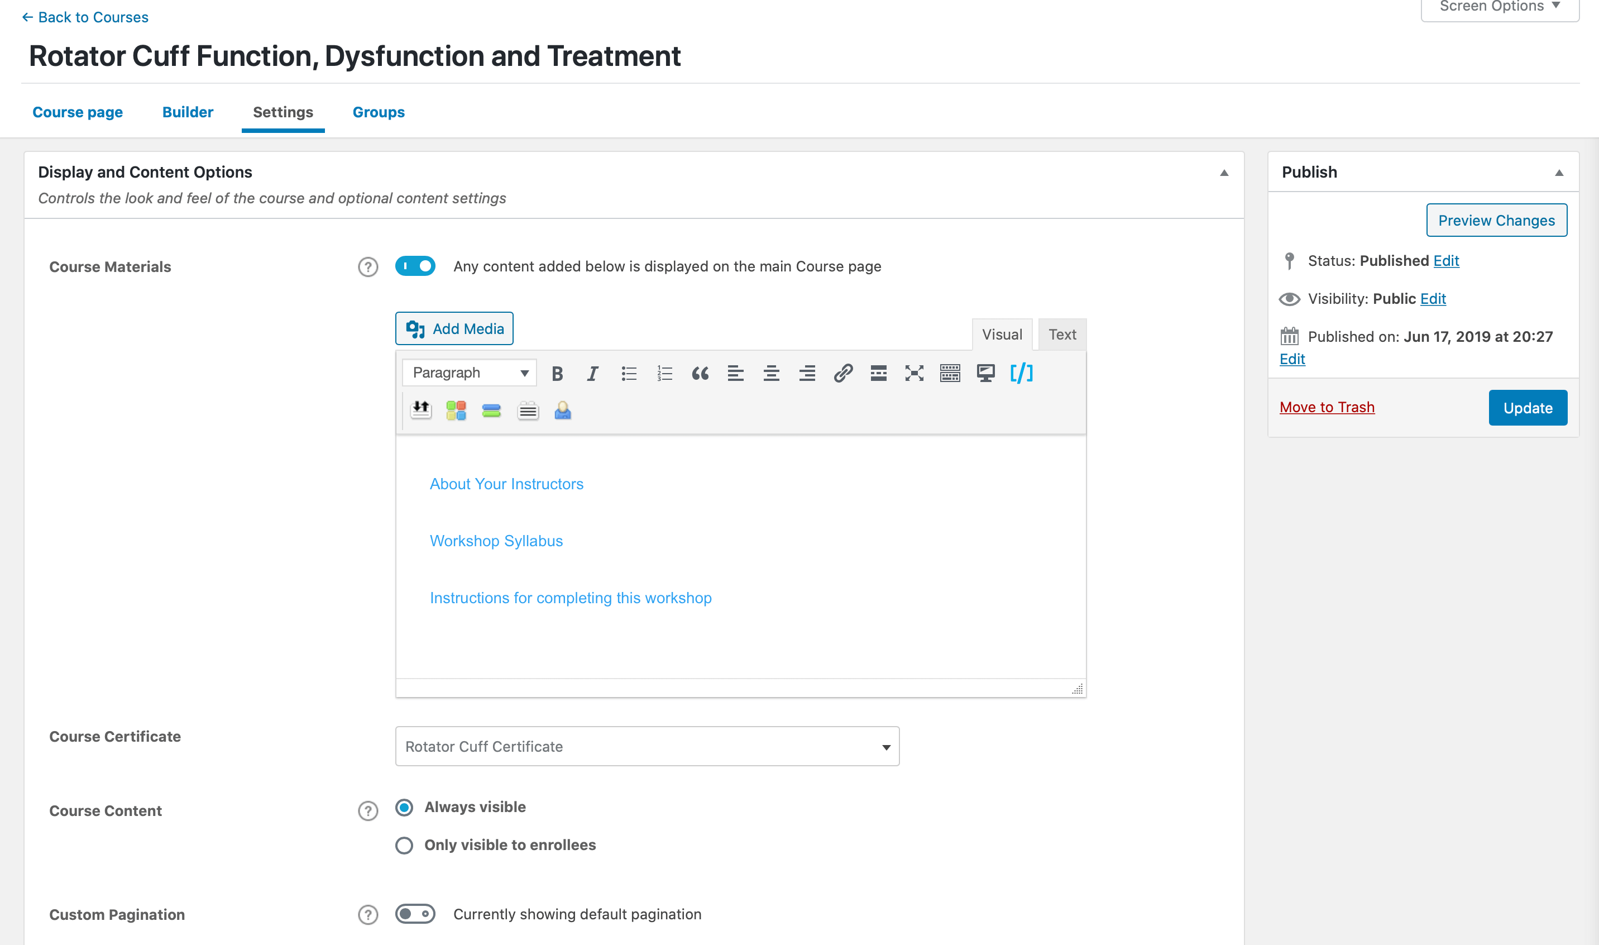Enter fullscreen editor mode
1599x945 pixels.
coord(914,373)
